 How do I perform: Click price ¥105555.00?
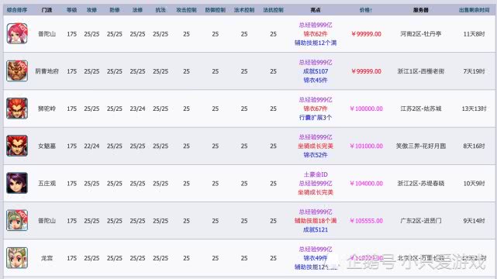tap(367, 221)
